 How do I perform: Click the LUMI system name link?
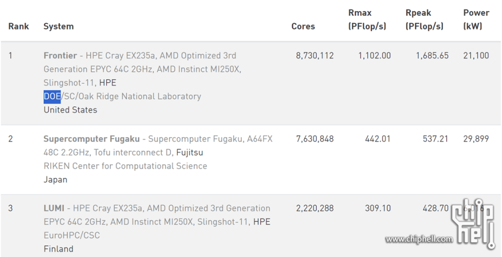(54, 208)
